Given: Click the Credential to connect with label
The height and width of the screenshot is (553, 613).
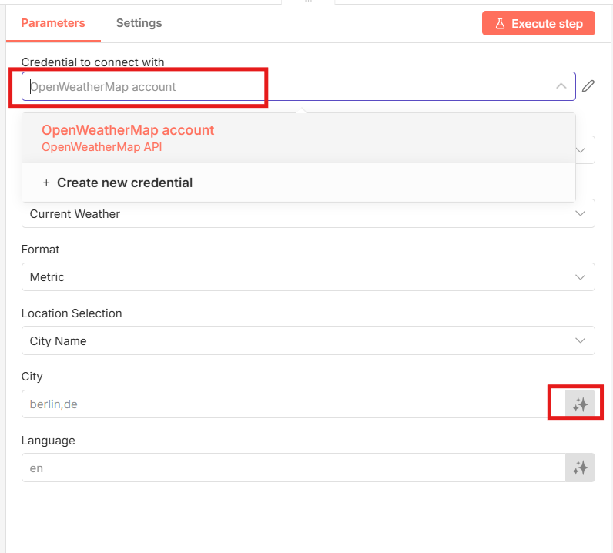Looking at the screenshot, I should [92, 62].
